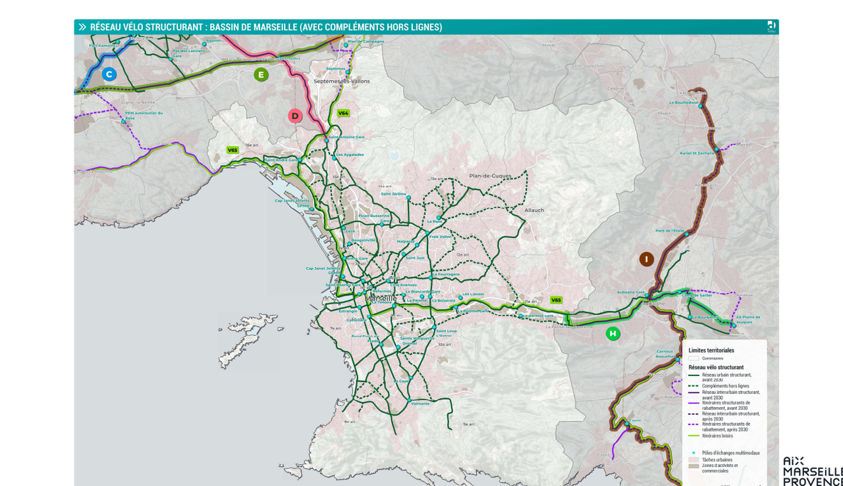The width and height of the screenshot is (843, 486).
Task: Click the Valmante station dot
Action: coord(408,401)
